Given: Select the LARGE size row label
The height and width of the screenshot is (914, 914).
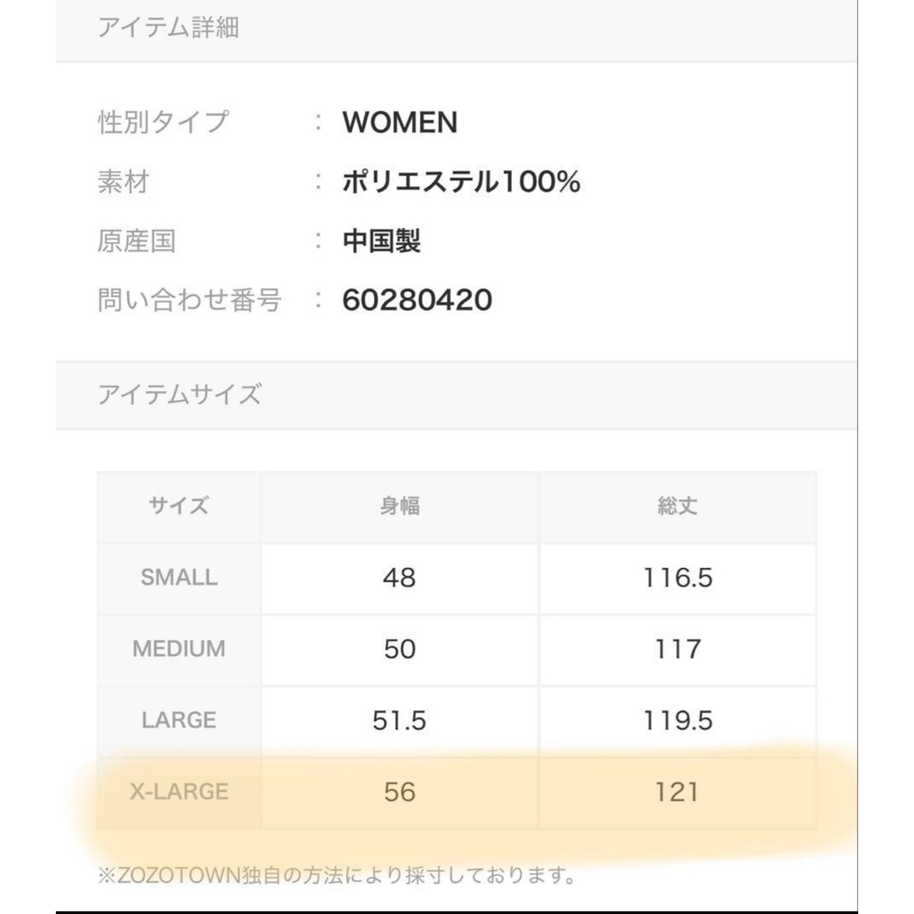Looking at the screenshot, I should pos(179,721).
